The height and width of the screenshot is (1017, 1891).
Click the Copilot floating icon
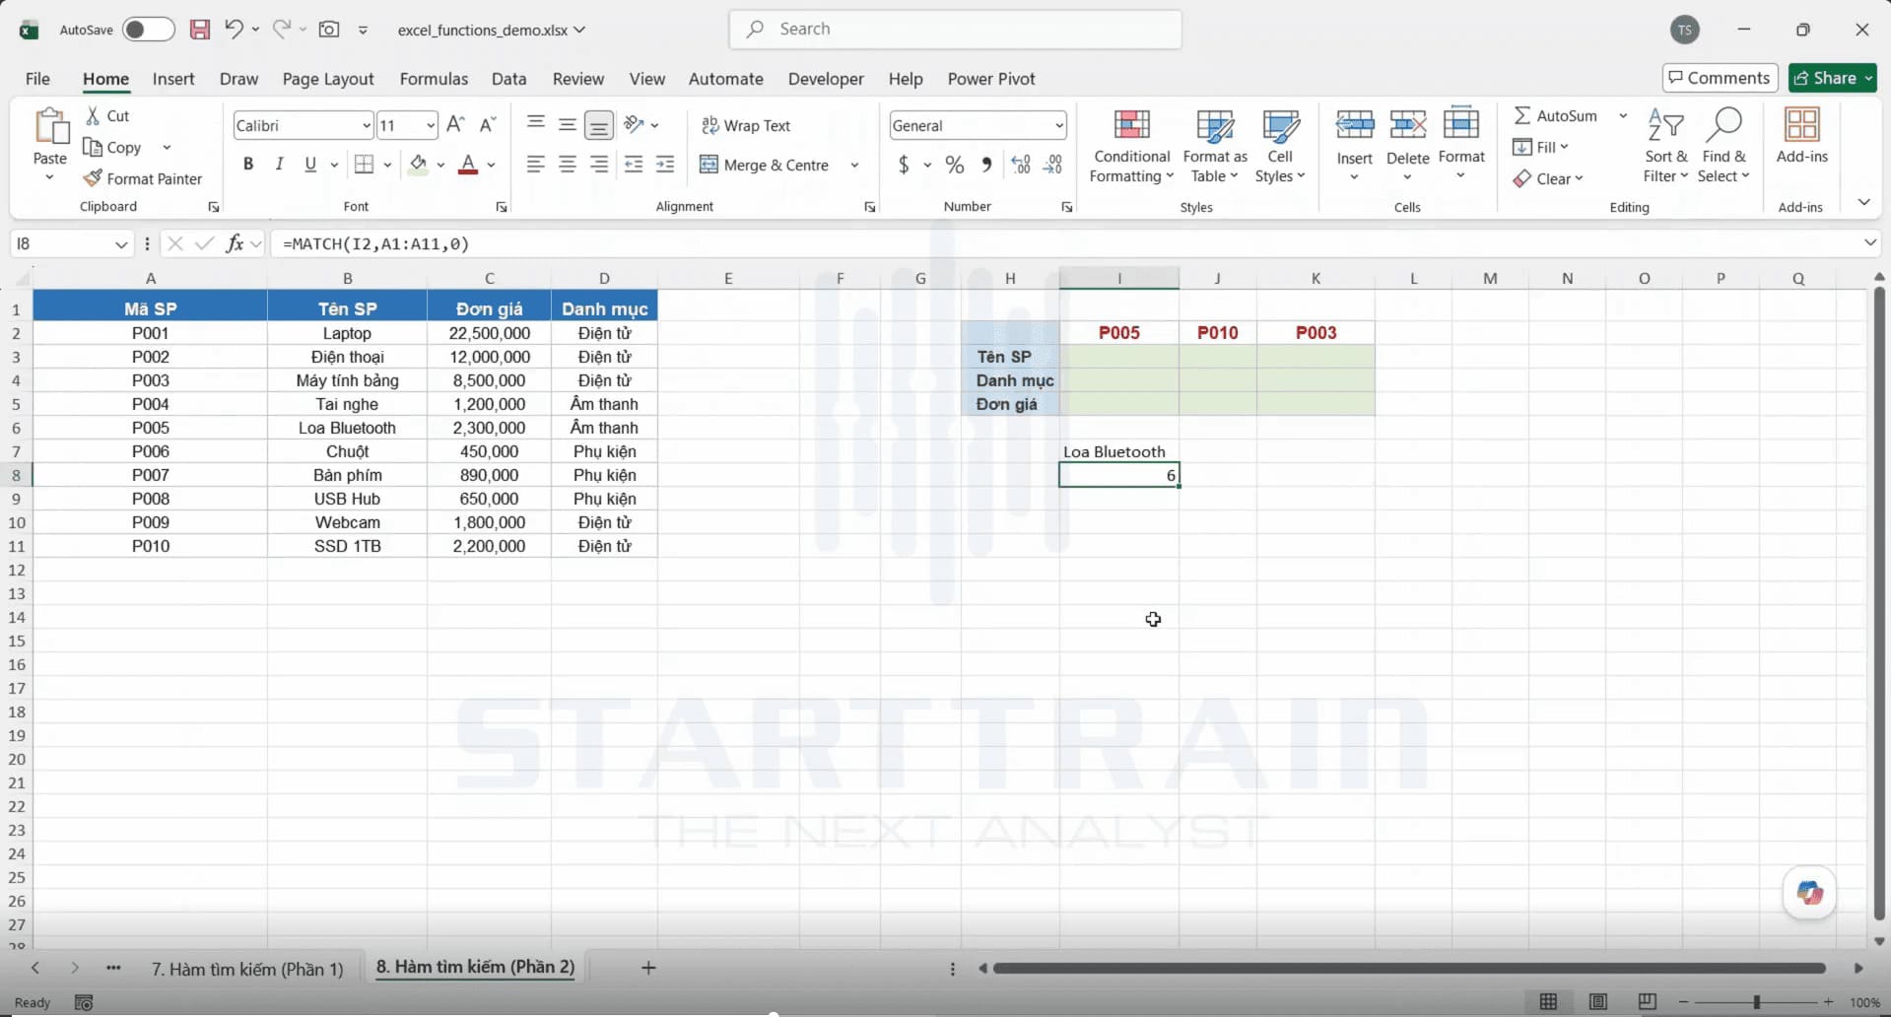(1809, 893)
